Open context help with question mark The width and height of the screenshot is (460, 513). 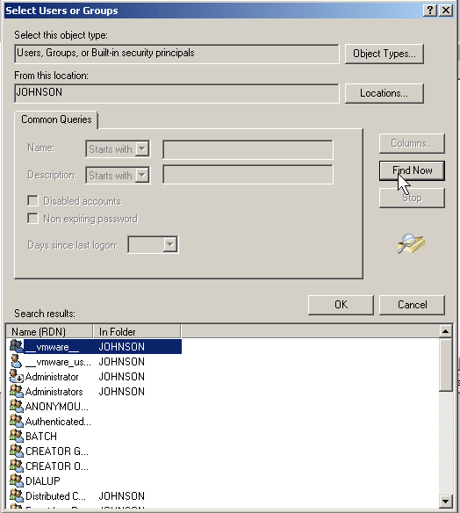[x=430, y=11]
